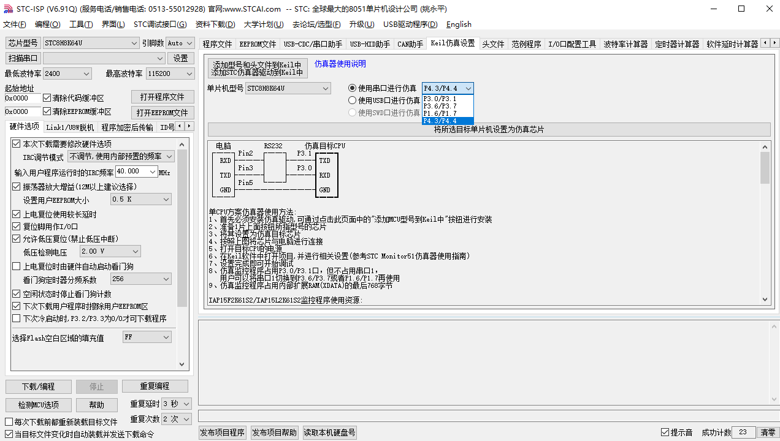Switch to USB-CDC/串口助手 tab

[x=313, y=44]
